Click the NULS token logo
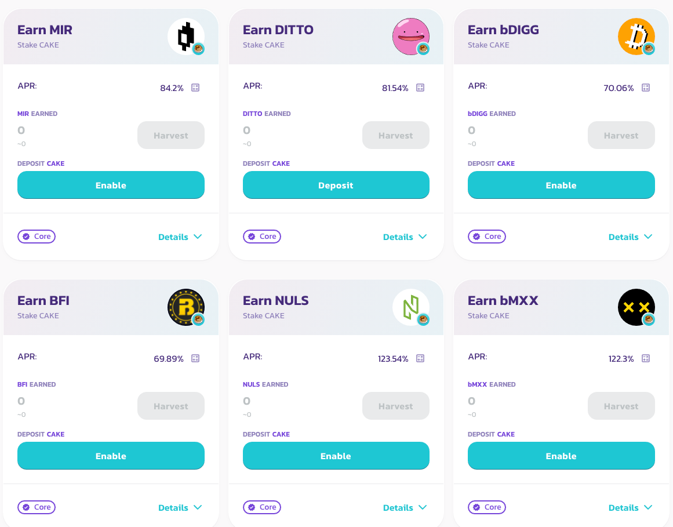Viewport: 673px width, 527px height. click(411, 307)
